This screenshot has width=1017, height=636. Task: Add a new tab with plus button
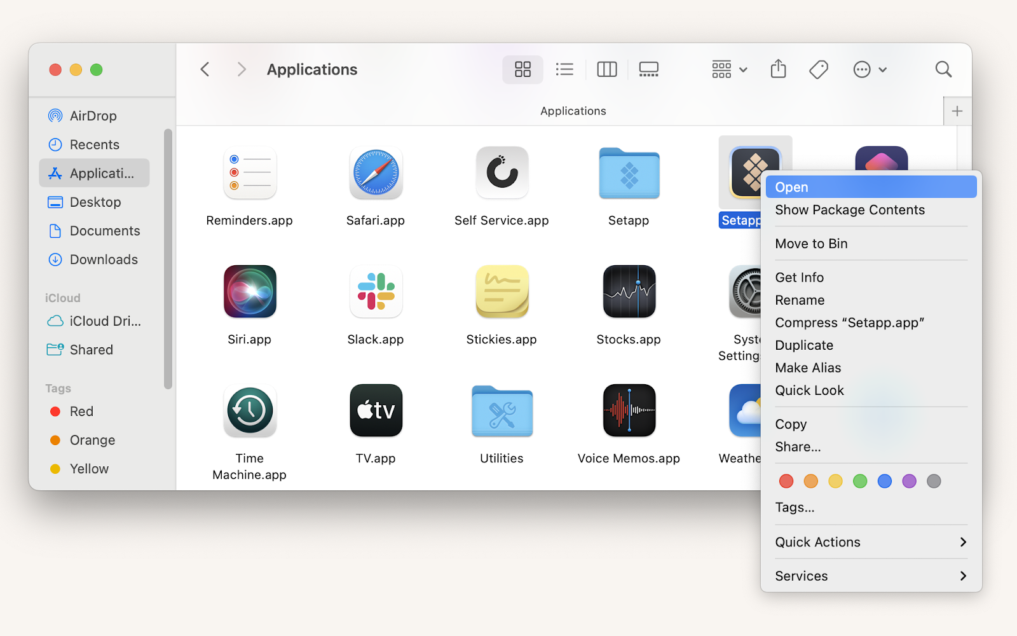tap(957, 111)
